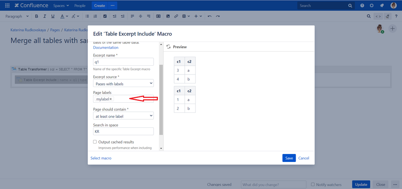
Task: Redo the last edit
Action: 218,16
